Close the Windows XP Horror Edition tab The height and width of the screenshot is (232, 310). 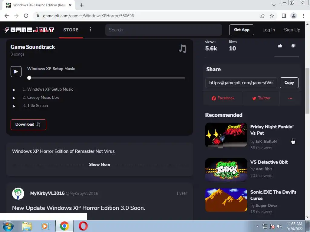[x=70, y=5]
